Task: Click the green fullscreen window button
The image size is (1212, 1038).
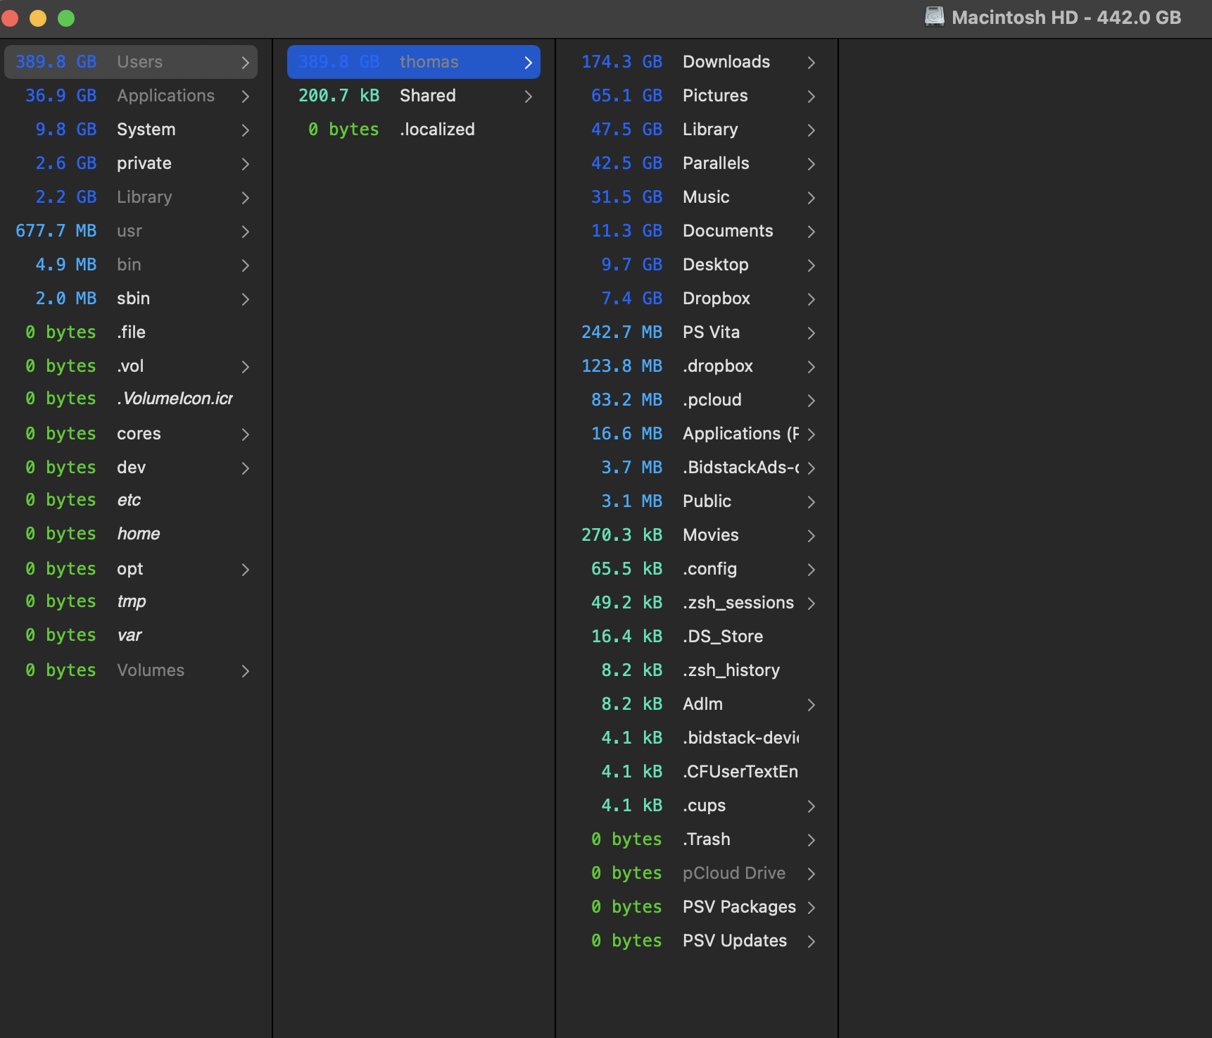Action: (x=66, y=18)
